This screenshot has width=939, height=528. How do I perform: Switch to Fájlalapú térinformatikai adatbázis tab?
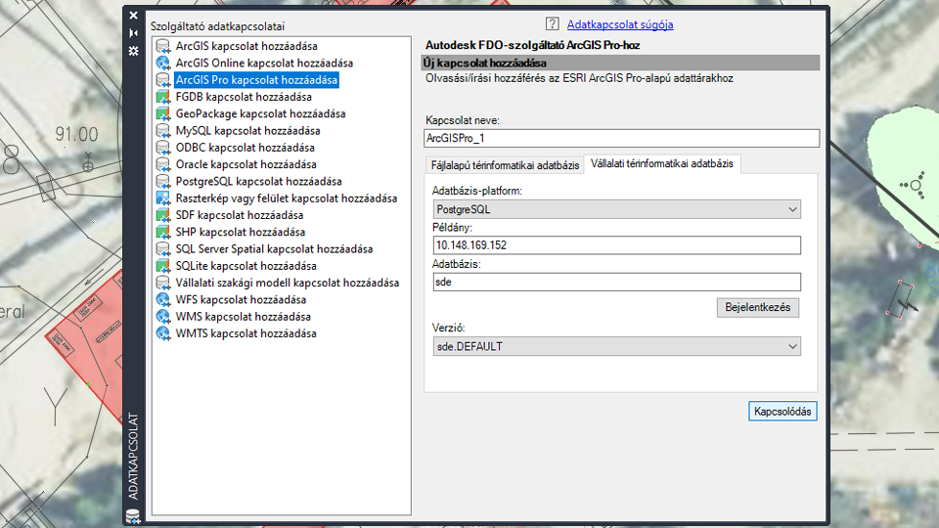click(x=505, y=165)
